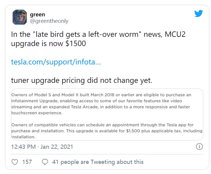Open the green profile avatar
Screen dimensions: 211x174
point(20,17)
